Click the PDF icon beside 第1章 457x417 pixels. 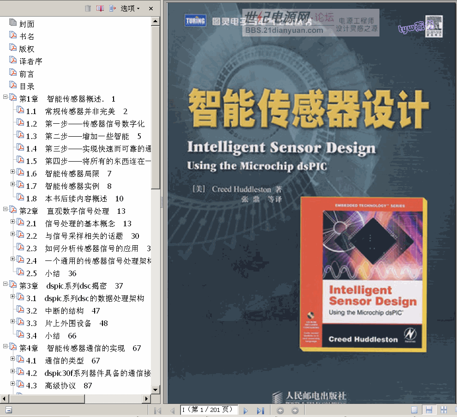click(x=13, y=97)
